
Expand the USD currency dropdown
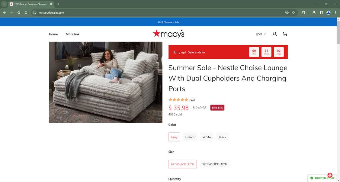261,34
